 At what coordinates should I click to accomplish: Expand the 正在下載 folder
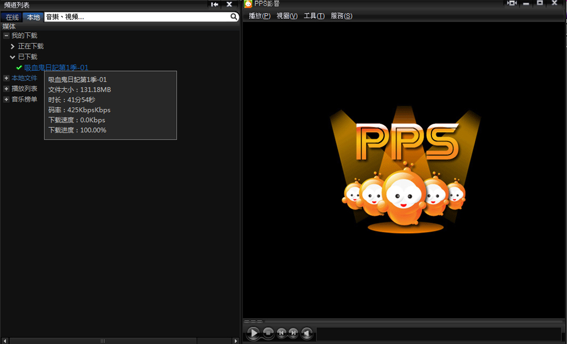click(12, 47)
